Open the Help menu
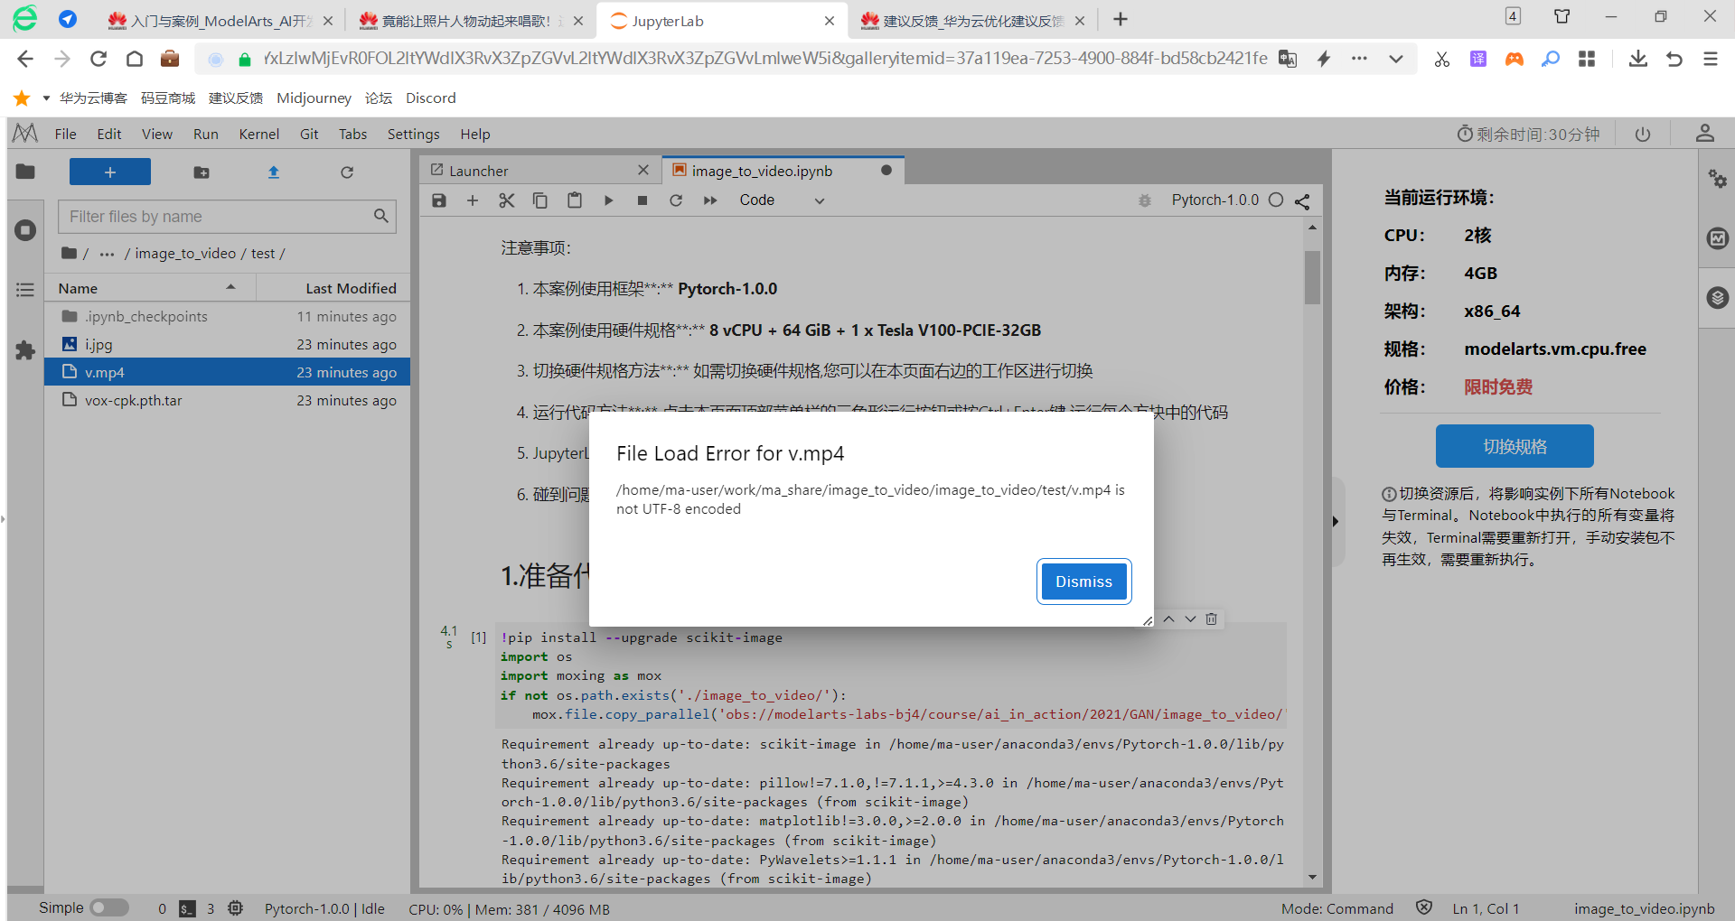1735x921 pixels. 475,134
